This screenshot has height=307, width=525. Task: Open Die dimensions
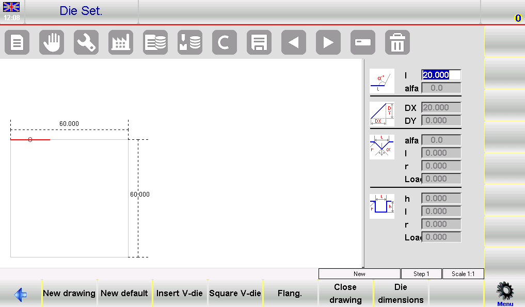[401, 293]
